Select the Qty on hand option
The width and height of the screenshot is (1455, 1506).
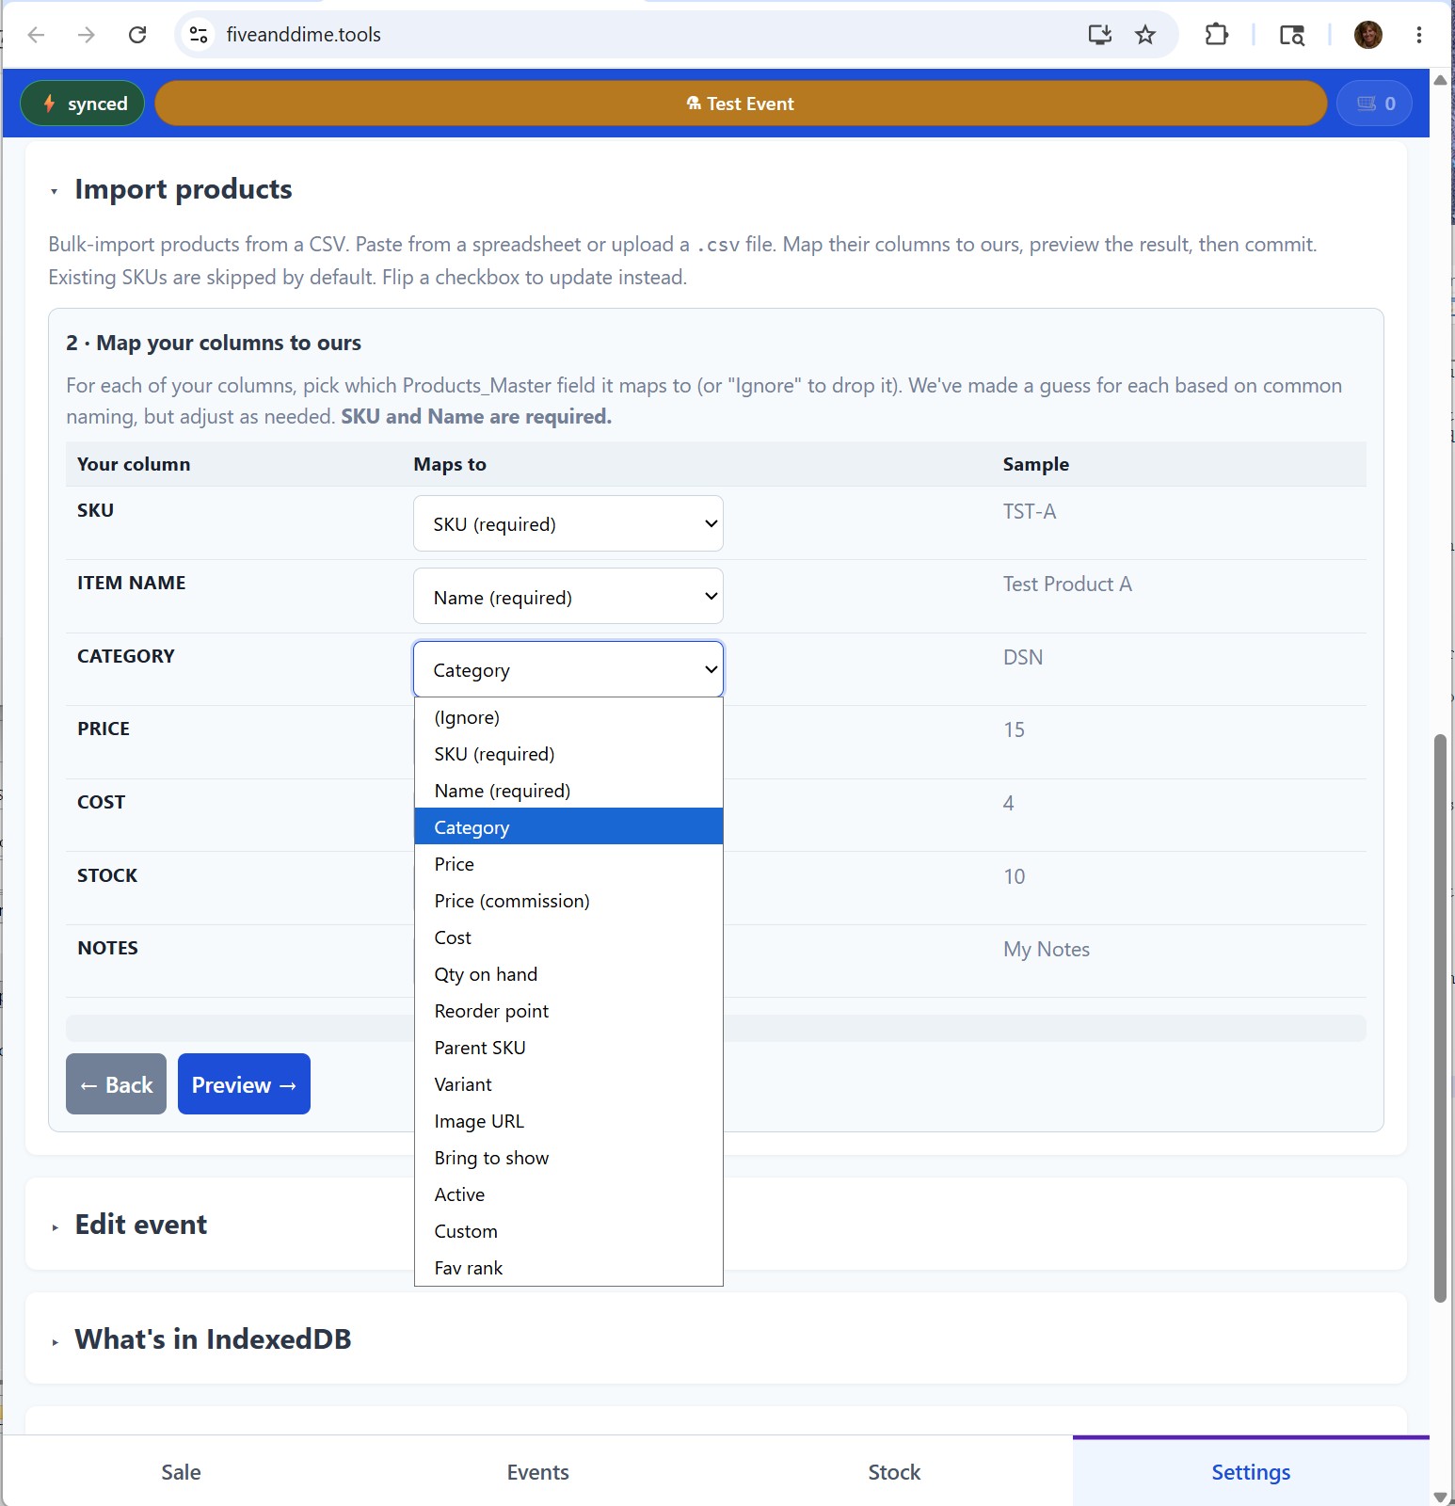(x=568, y=974)
